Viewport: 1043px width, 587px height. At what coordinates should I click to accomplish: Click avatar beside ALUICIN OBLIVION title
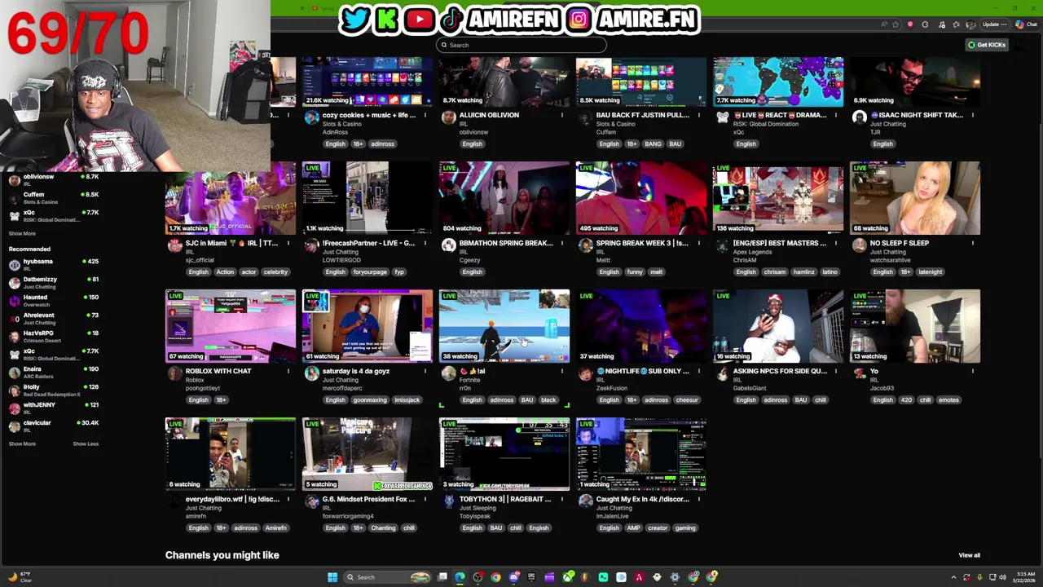pyautogui.click(x=449, y=118)
